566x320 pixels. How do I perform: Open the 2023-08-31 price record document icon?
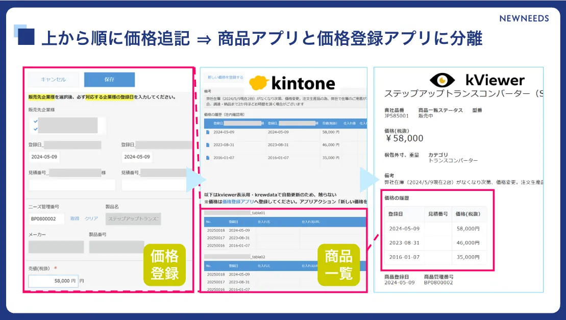pos(208,144)
